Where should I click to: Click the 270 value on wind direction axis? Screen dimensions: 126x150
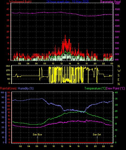tap(8, 70)
